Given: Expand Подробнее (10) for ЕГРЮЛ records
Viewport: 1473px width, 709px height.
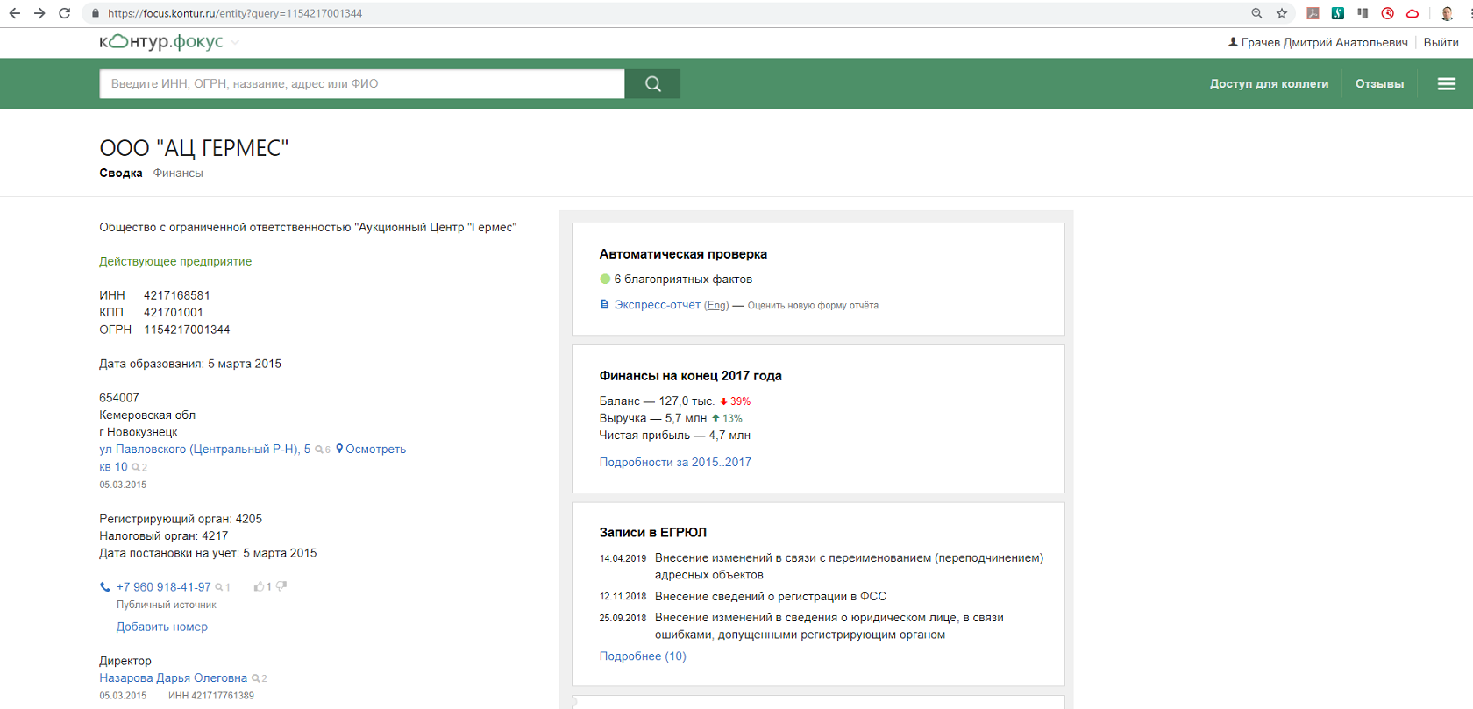Looking at the screenshot, I should click(x=643, y=656).
